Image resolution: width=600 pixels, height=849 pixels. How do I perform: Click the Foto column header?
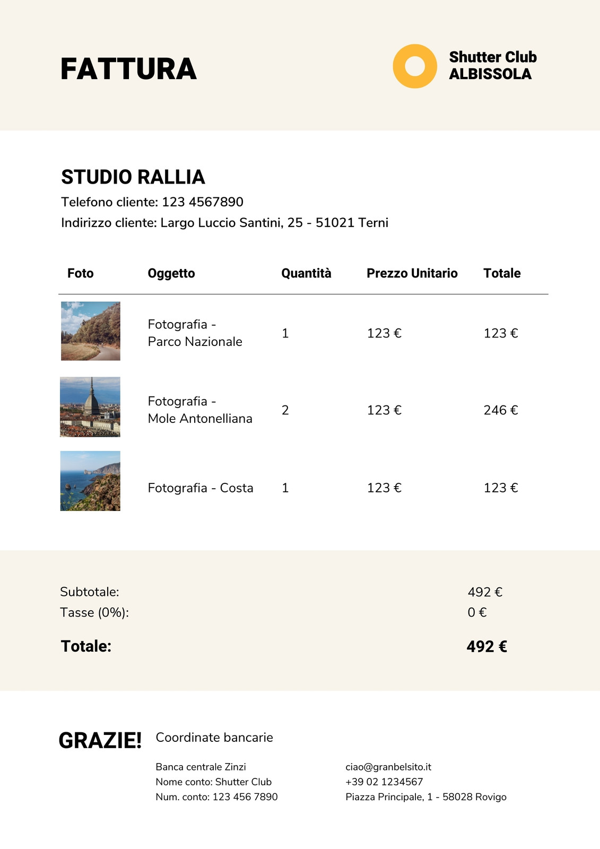(x=81, y=273)
